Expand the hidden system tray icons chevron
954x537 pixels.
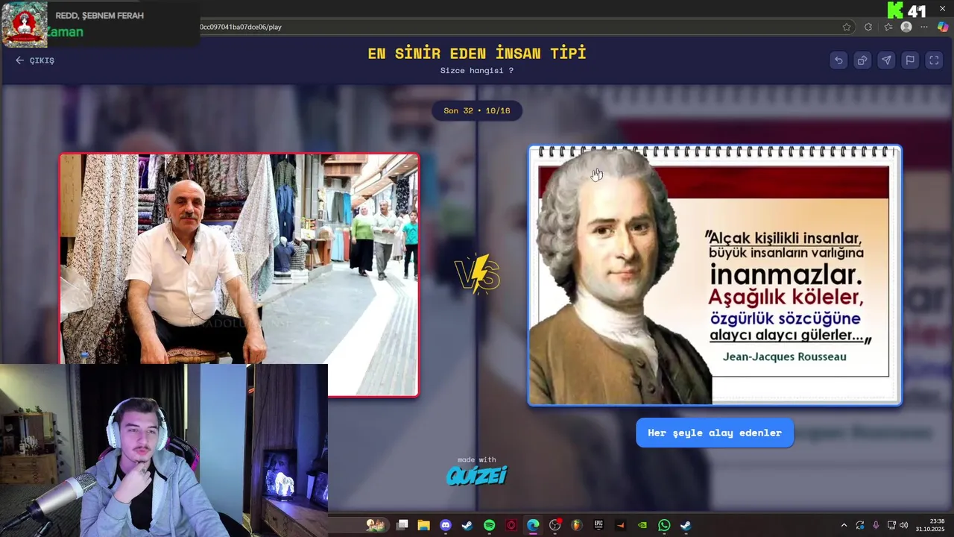pyautogui.click(x=844, y=525)
